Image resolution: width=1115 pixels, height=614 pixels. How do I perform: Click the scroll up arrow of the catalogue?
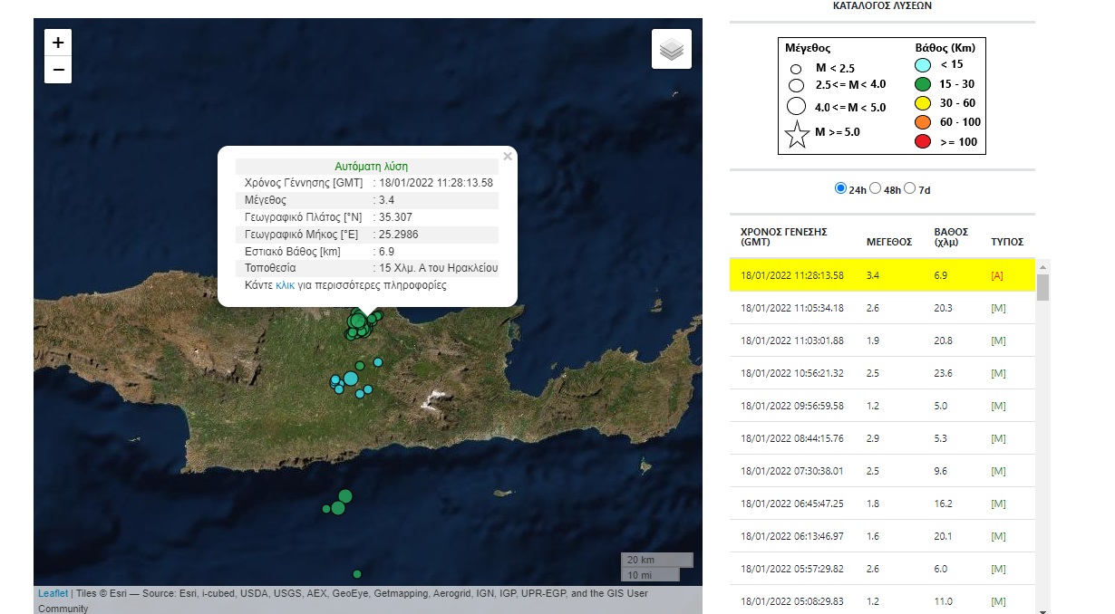tap(1042, 267)
